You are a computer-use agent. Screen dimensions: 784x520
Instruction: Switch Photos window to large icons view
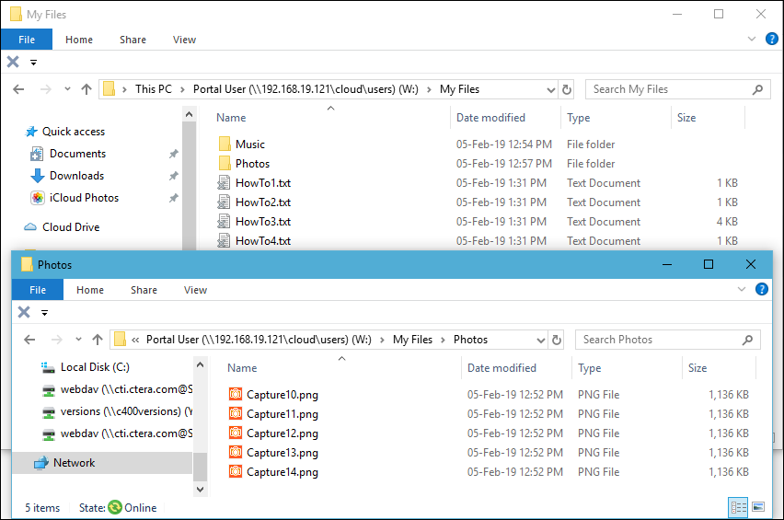758,507
